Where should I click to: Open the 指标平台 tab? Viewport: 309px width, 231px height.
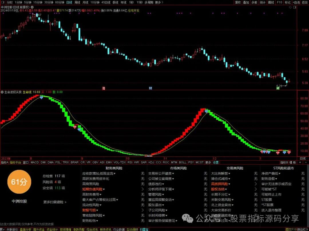click(x=15, y=162)
